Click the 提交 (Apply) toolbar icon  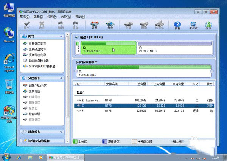coord(26,25)
